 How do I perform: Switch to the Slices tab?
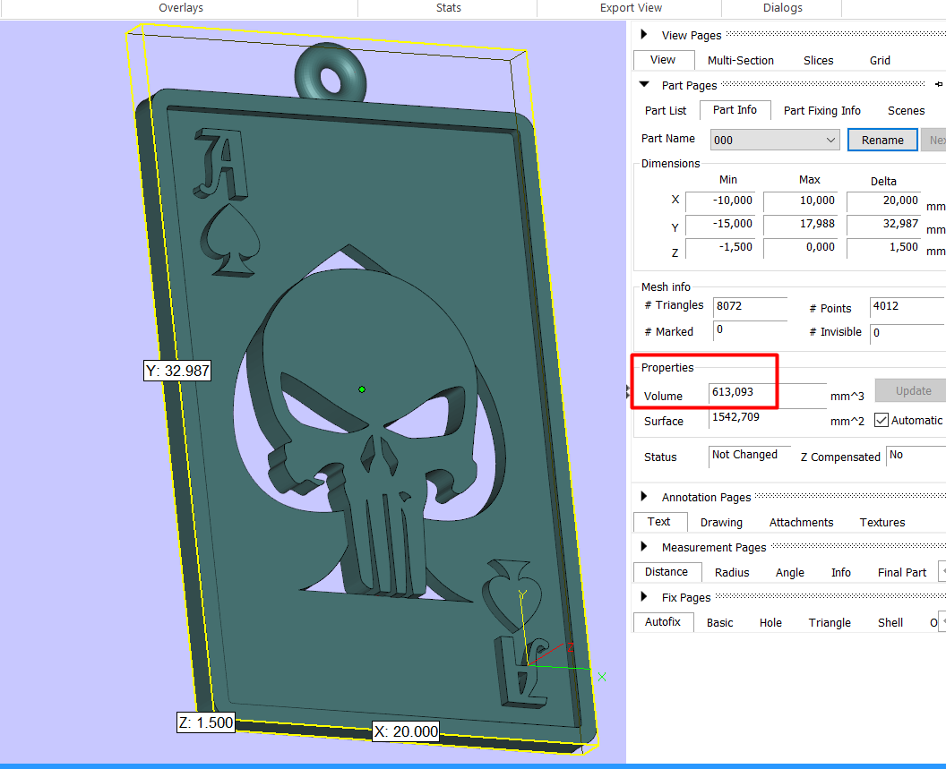[818, 60]
